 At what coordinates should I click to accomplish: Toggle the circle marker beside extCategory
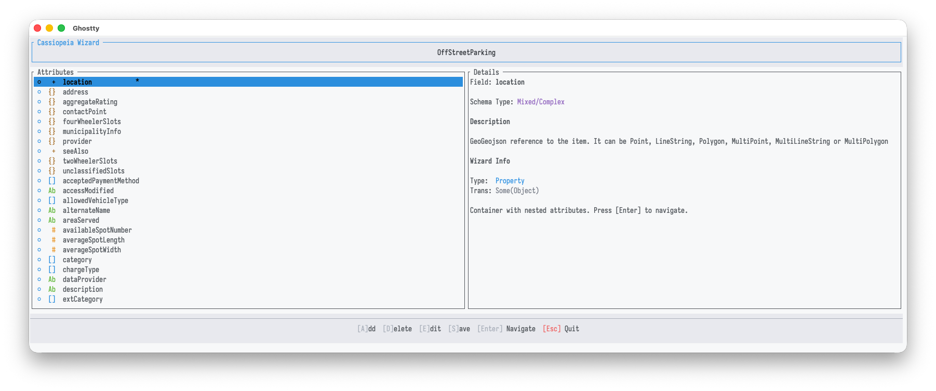tap(39, 299)
